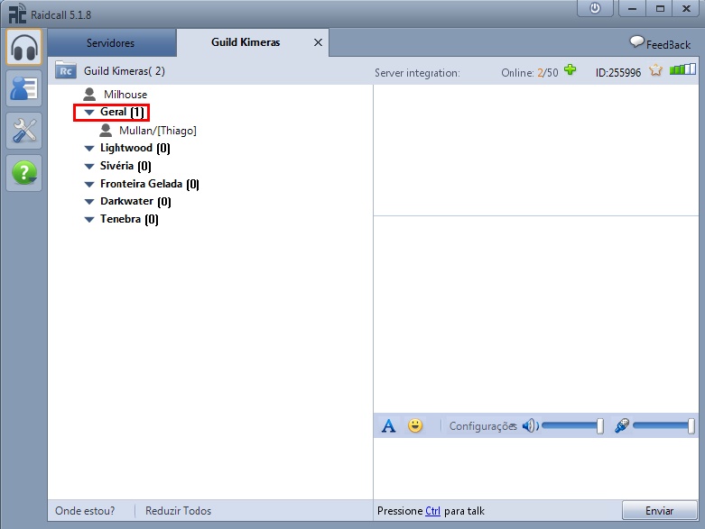Click the Online: 2/50 counter
The image size is (705, 529).
tap(530, 73)
